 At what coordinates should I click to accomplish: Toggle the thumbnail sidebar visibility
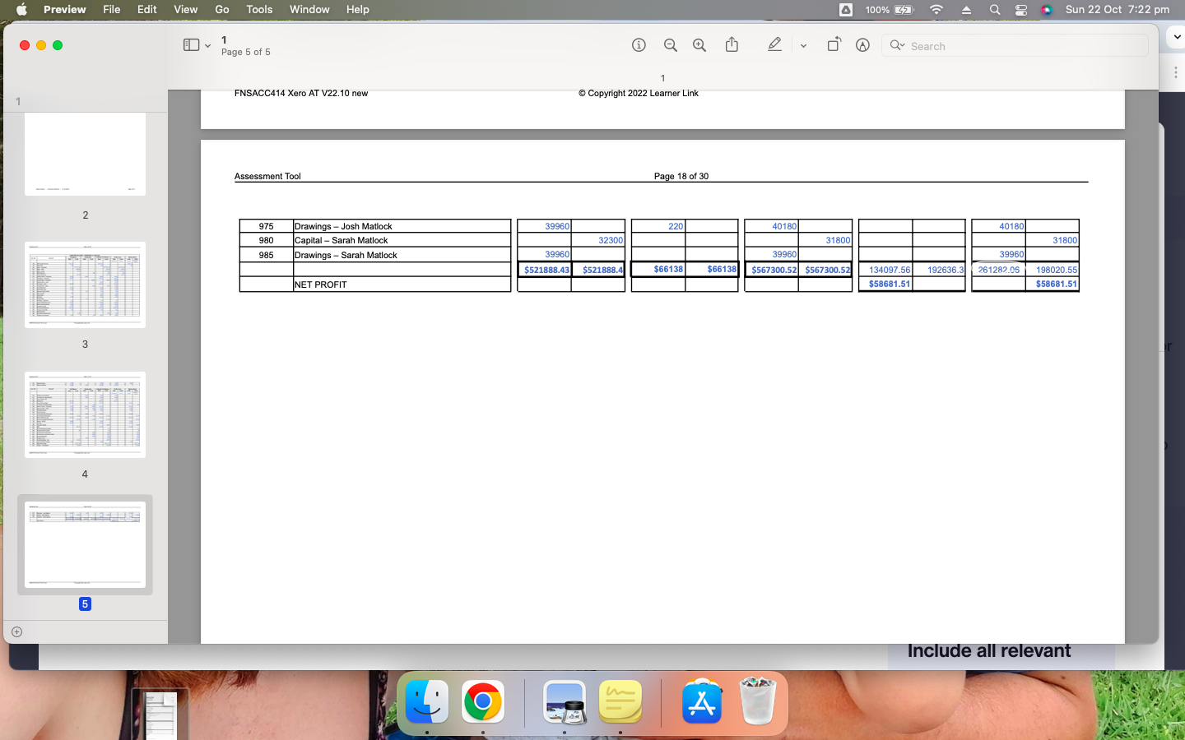coord(190,45)
